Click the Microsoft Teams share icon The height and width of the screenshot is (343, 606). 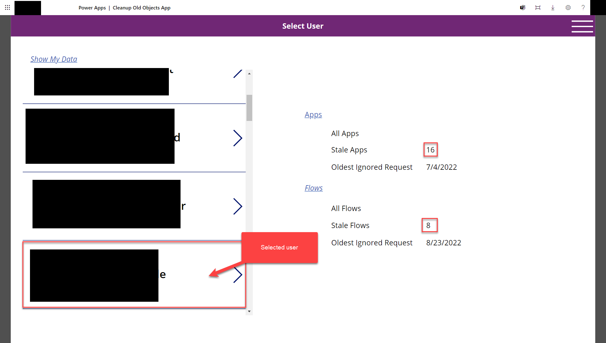[523, 8]
